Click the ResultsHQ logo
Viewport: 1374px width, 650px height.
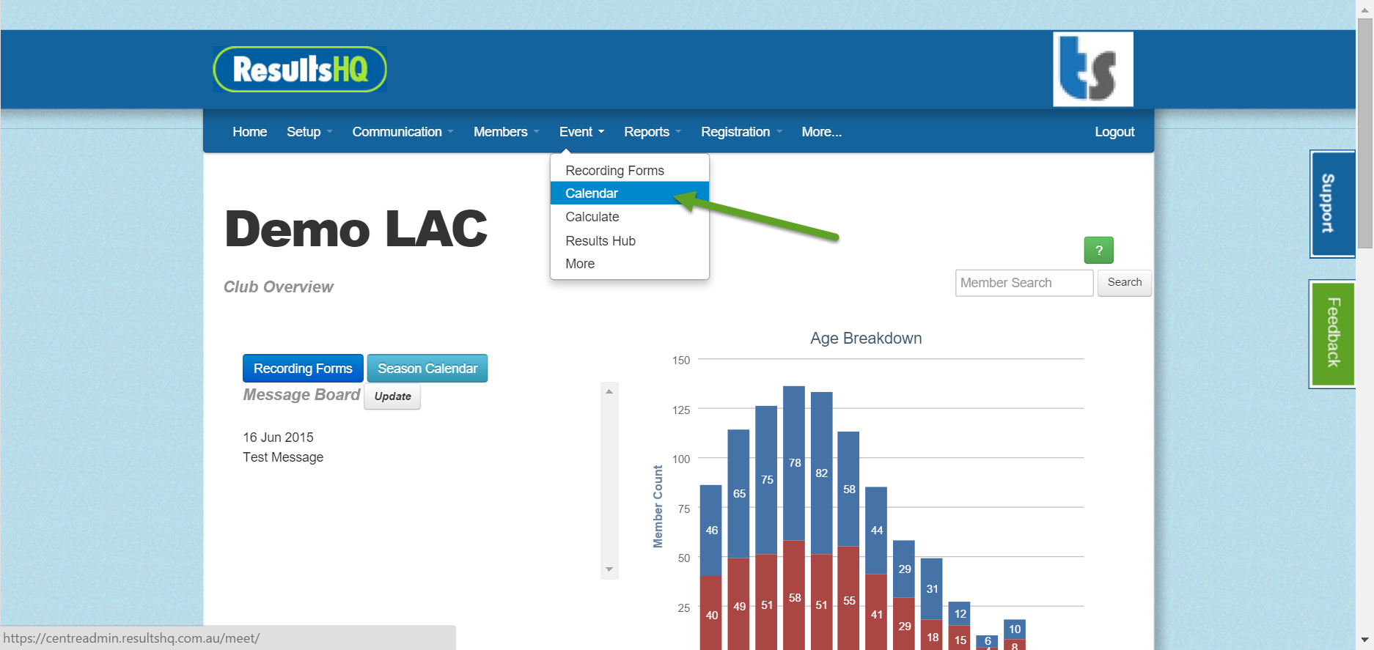[x=300, y=70]
